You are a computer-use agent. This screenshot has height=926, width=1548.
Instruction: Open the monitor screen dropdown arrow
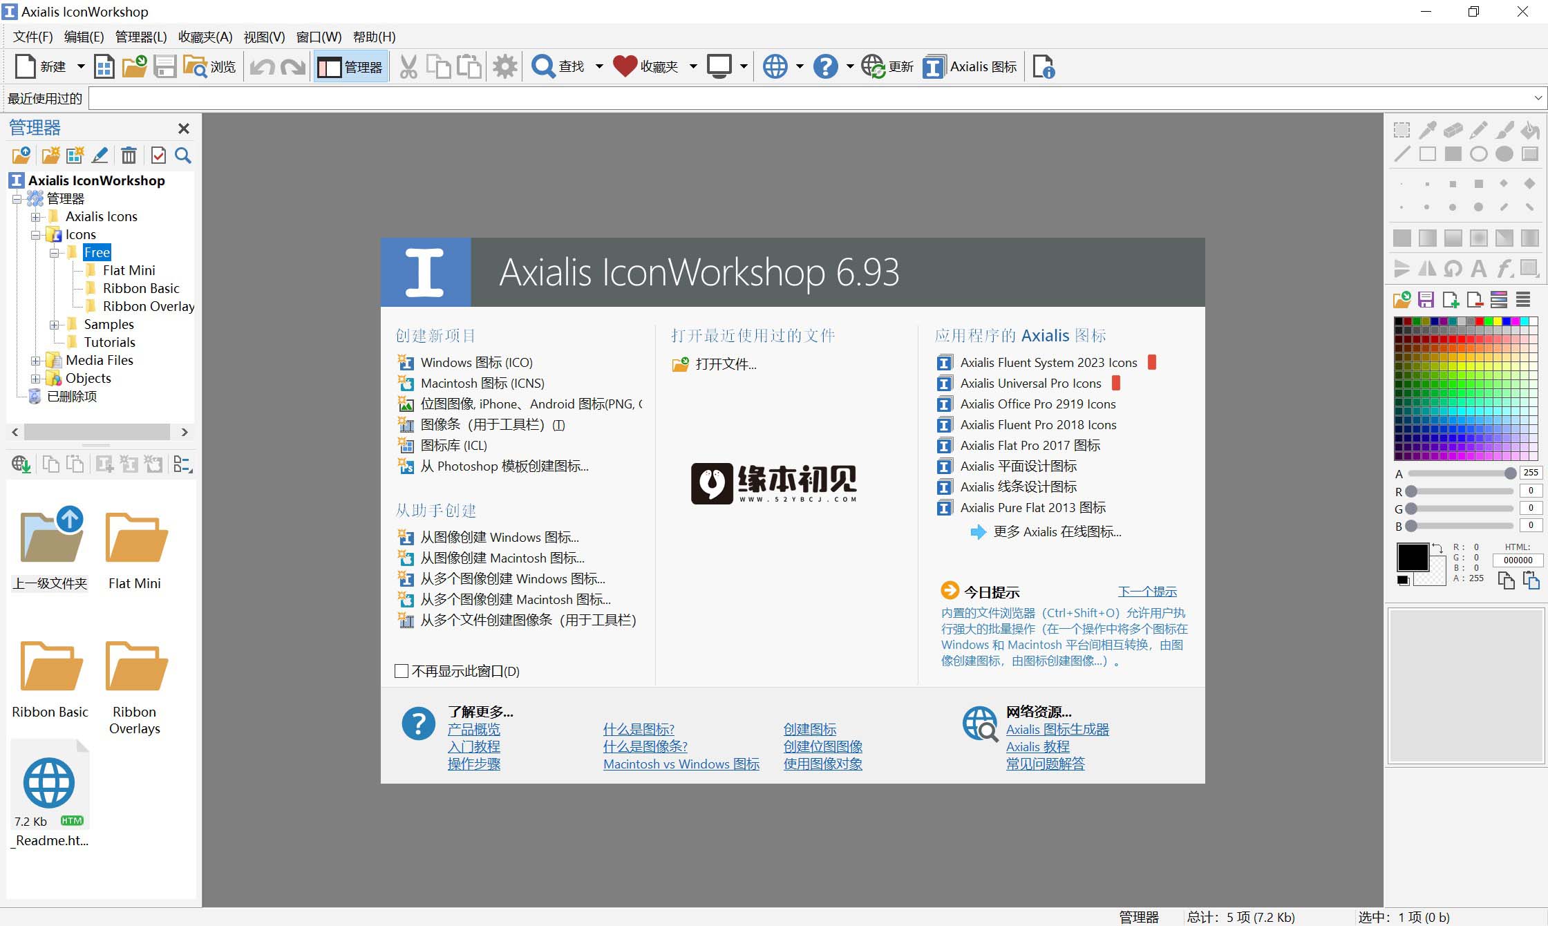(744, 66)
